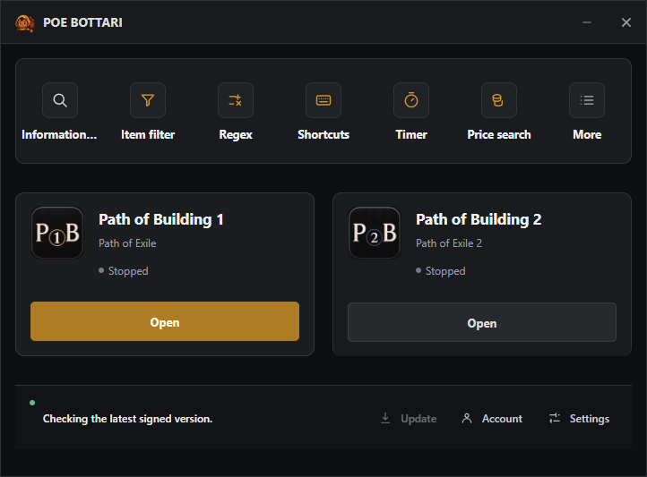Open the Account label

pyautogui.click(x=502, y=419)
